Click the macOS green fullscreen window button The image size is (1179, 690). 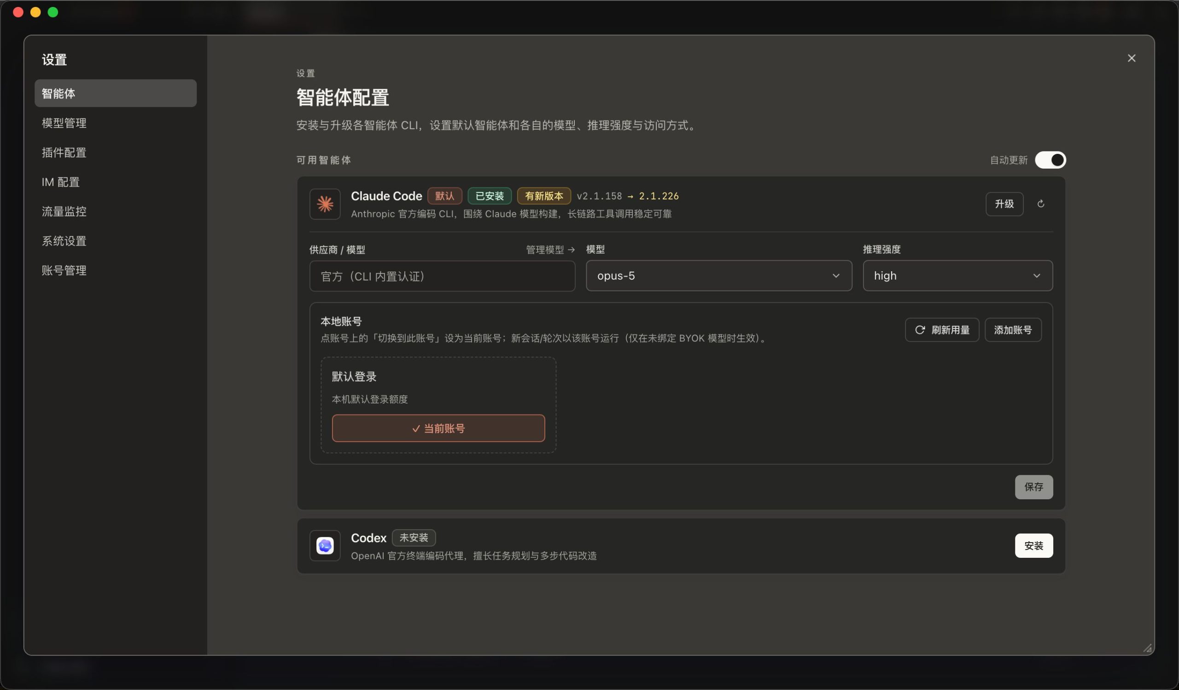(x=53, y=12)
